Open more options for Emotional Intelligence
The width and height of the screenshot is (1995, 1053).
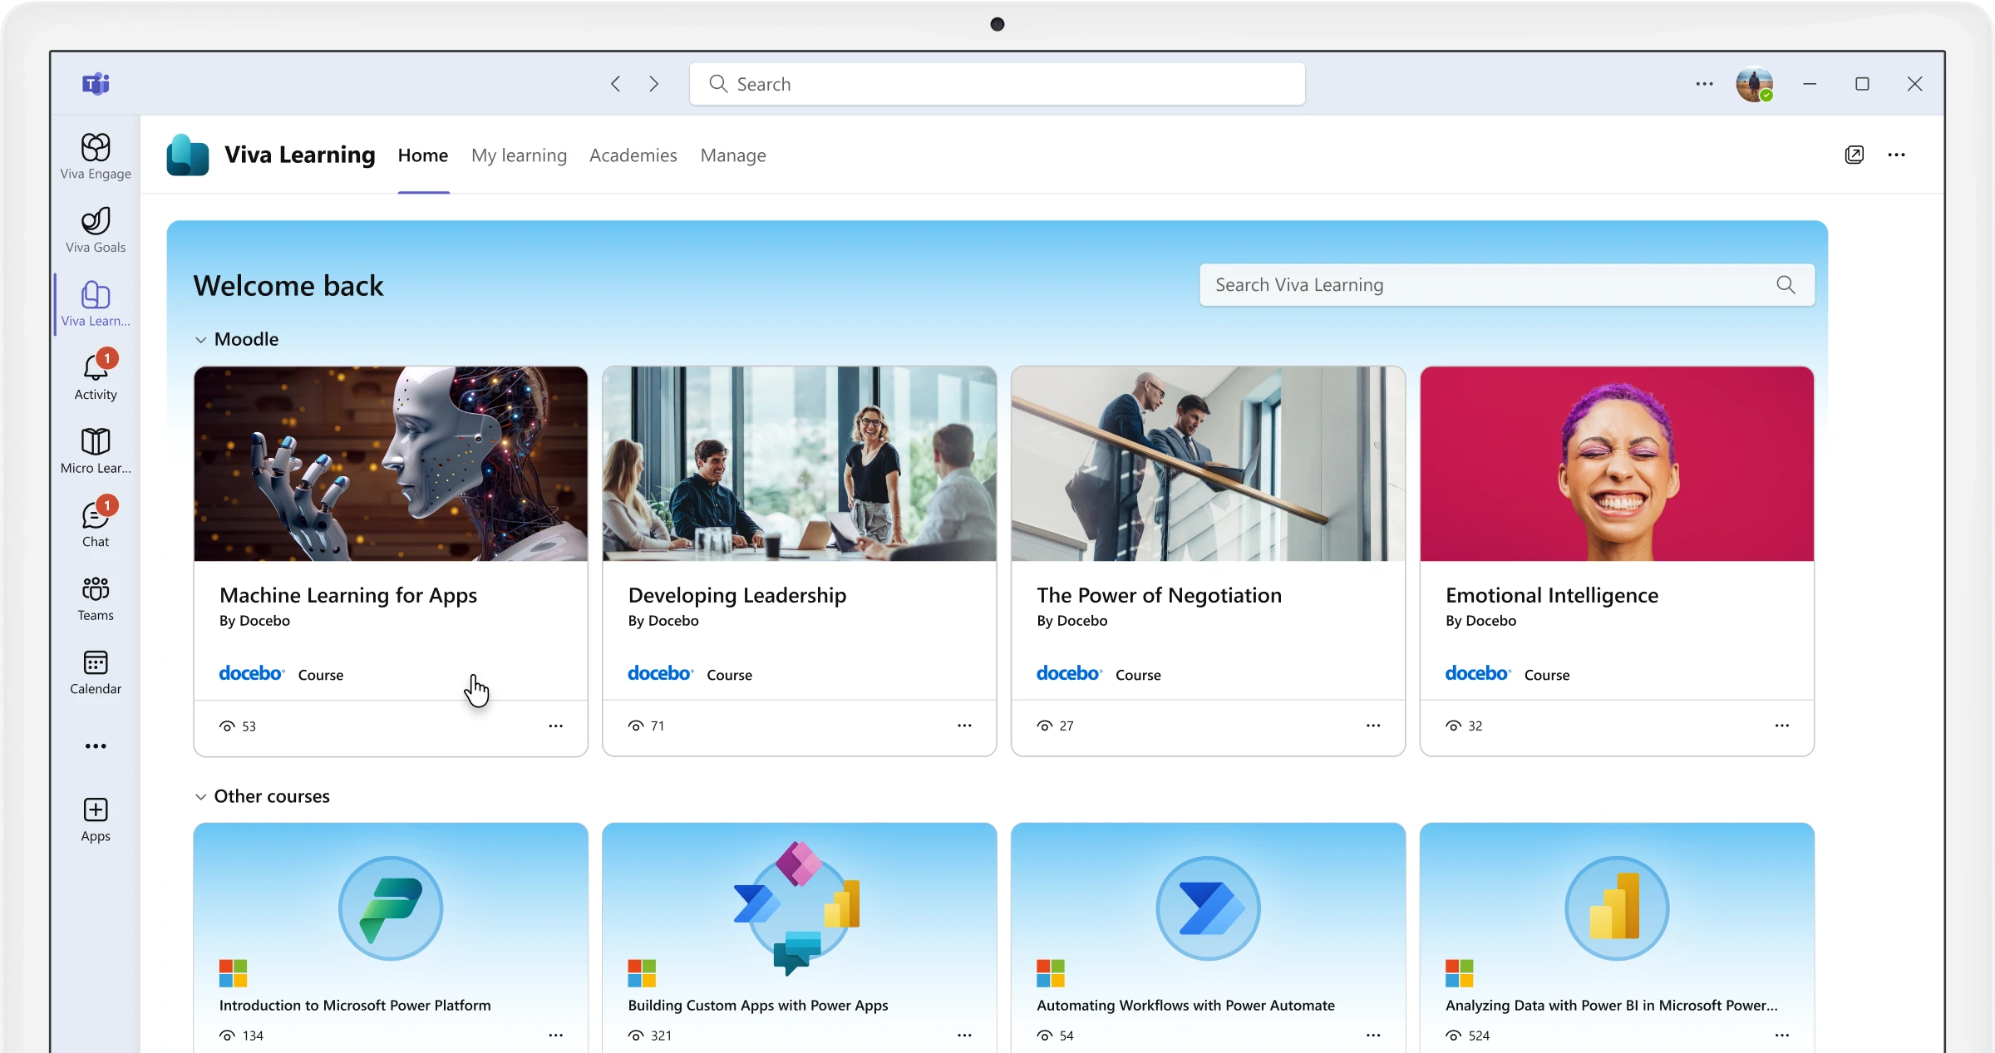point(1781,726)
